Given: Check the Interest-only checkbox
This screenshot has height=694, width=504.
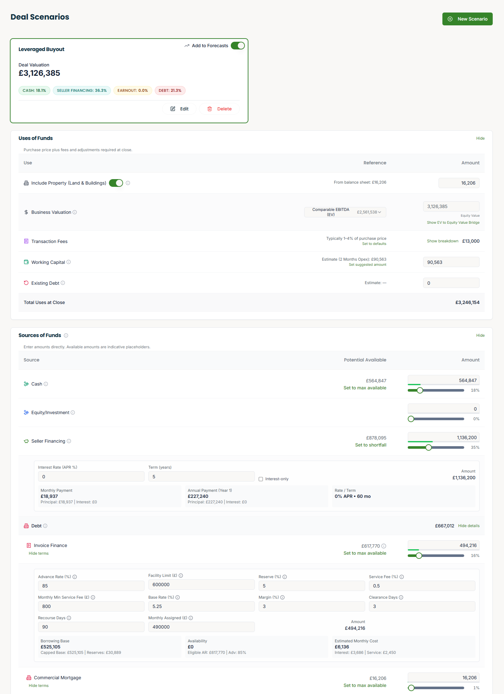Looking at the screenshot, I should pyautogui.click(x=261, y=479).
